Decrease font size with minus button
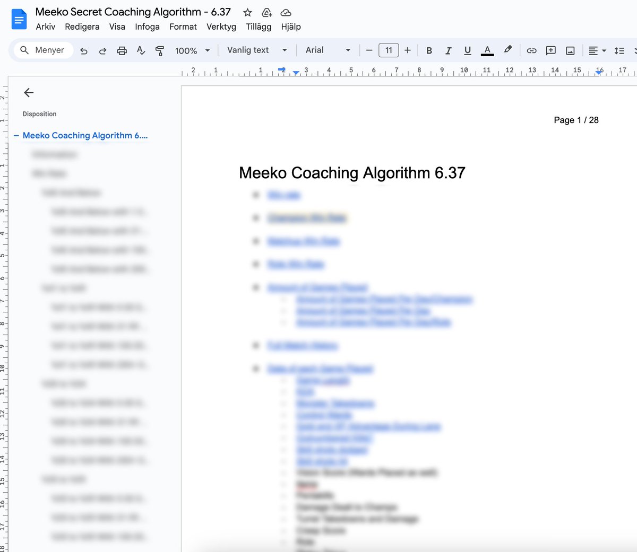This screenshot has width=637, height=552. pos(369,50)
